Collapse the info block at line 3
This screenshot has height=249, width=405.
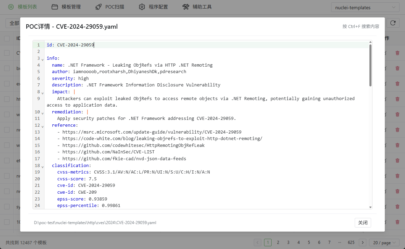tap(42, 59)
